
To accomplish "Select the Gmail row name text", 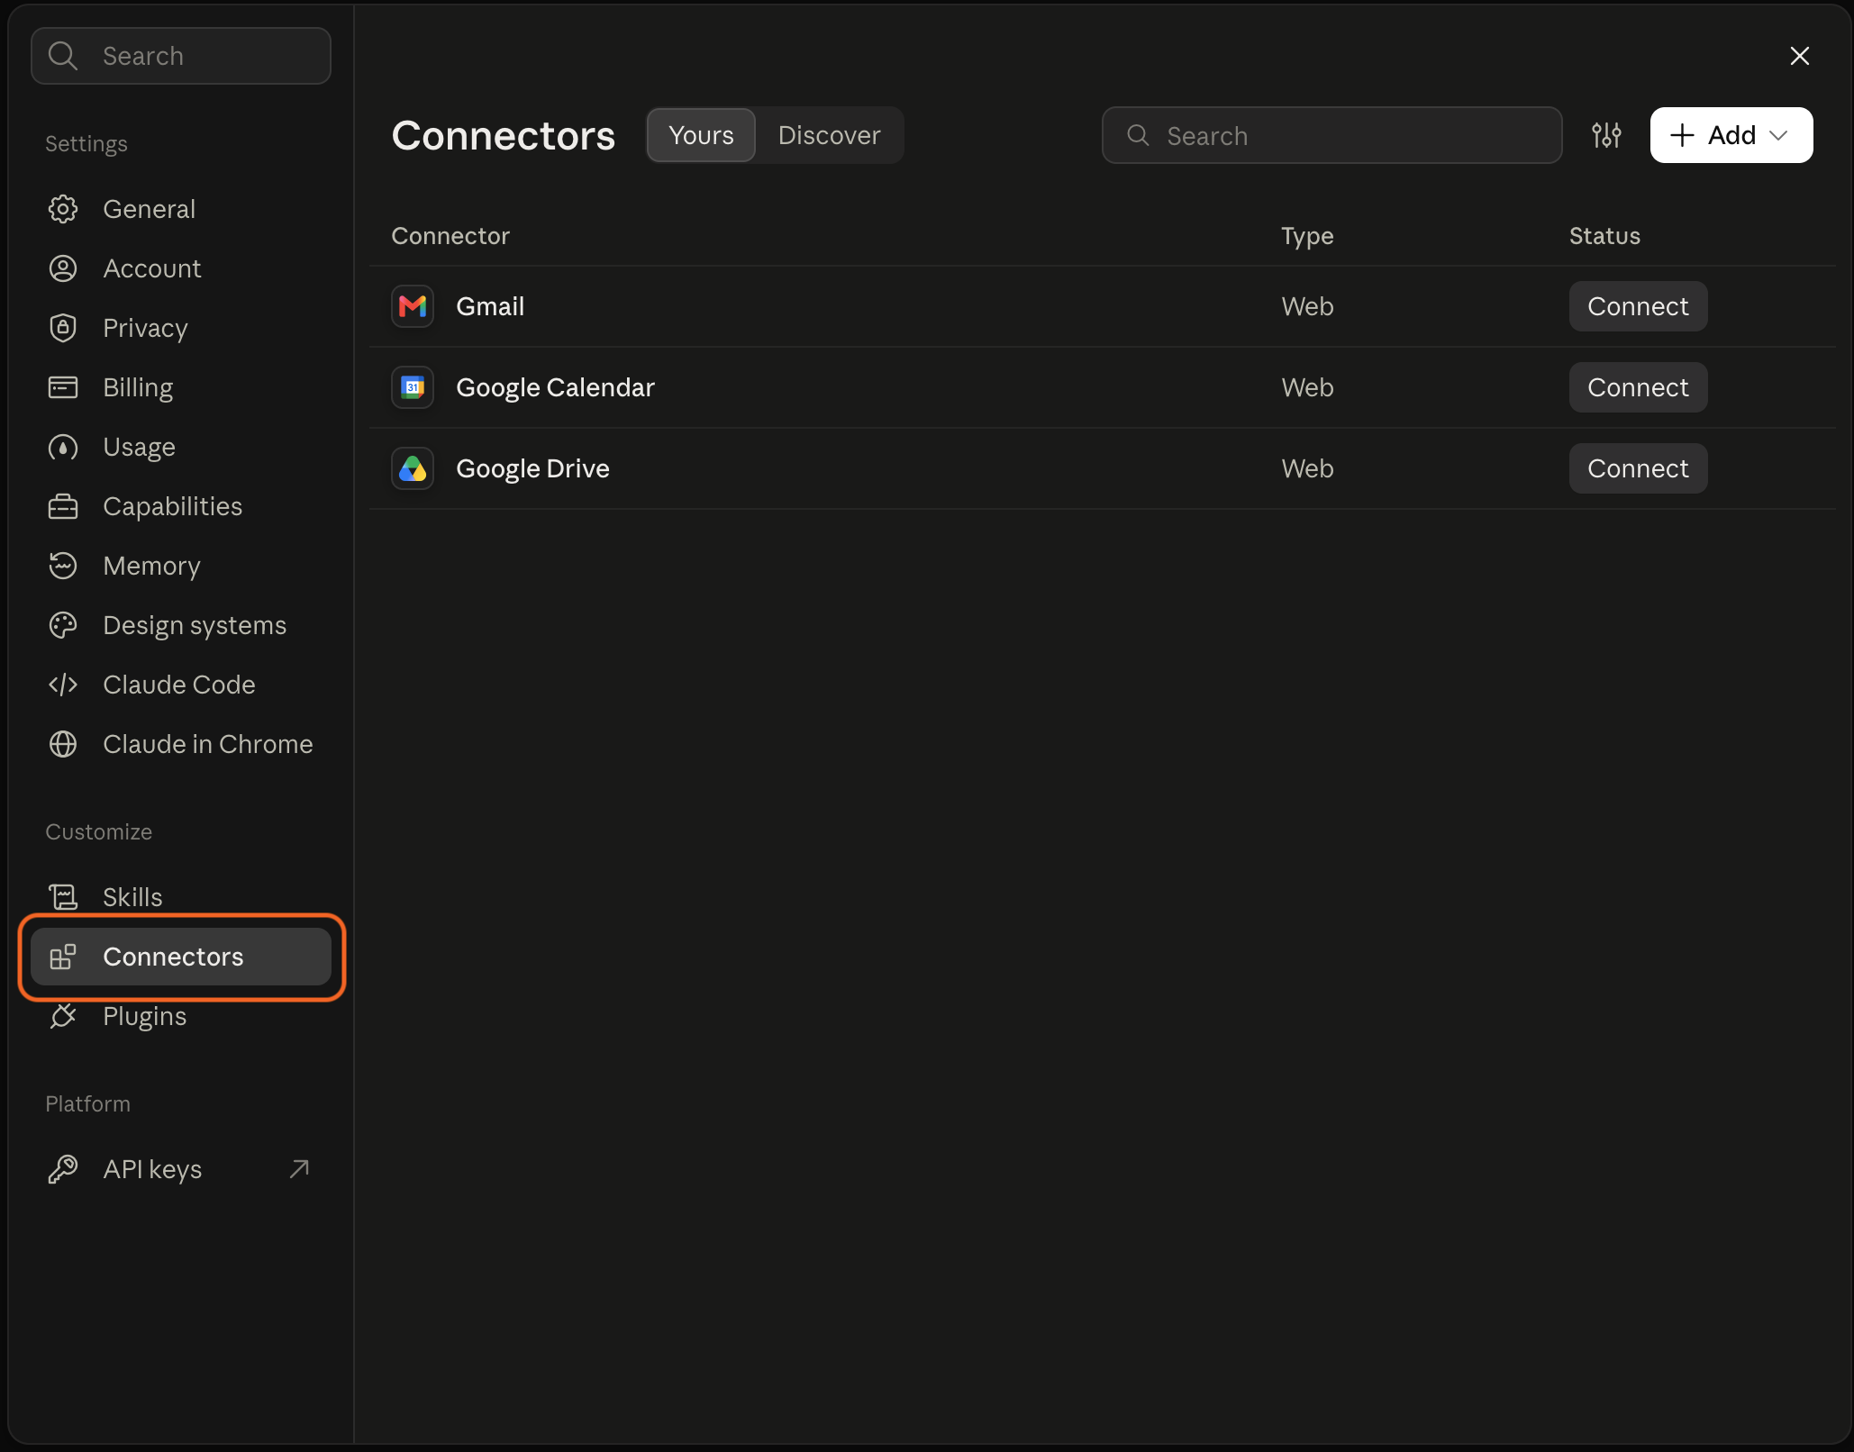I will coord(490,306).
